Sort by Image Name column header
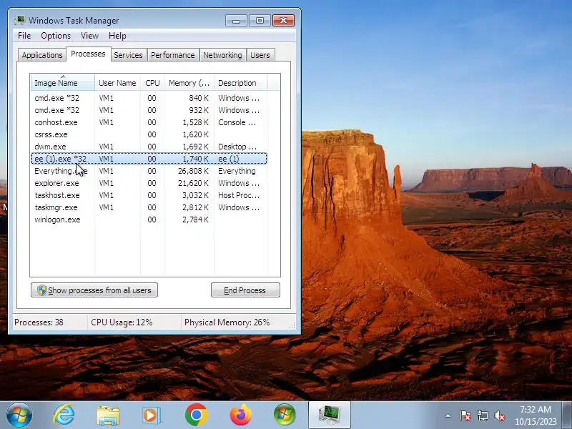The width and height of the screenshot is (572, 429). pos(63,83)
